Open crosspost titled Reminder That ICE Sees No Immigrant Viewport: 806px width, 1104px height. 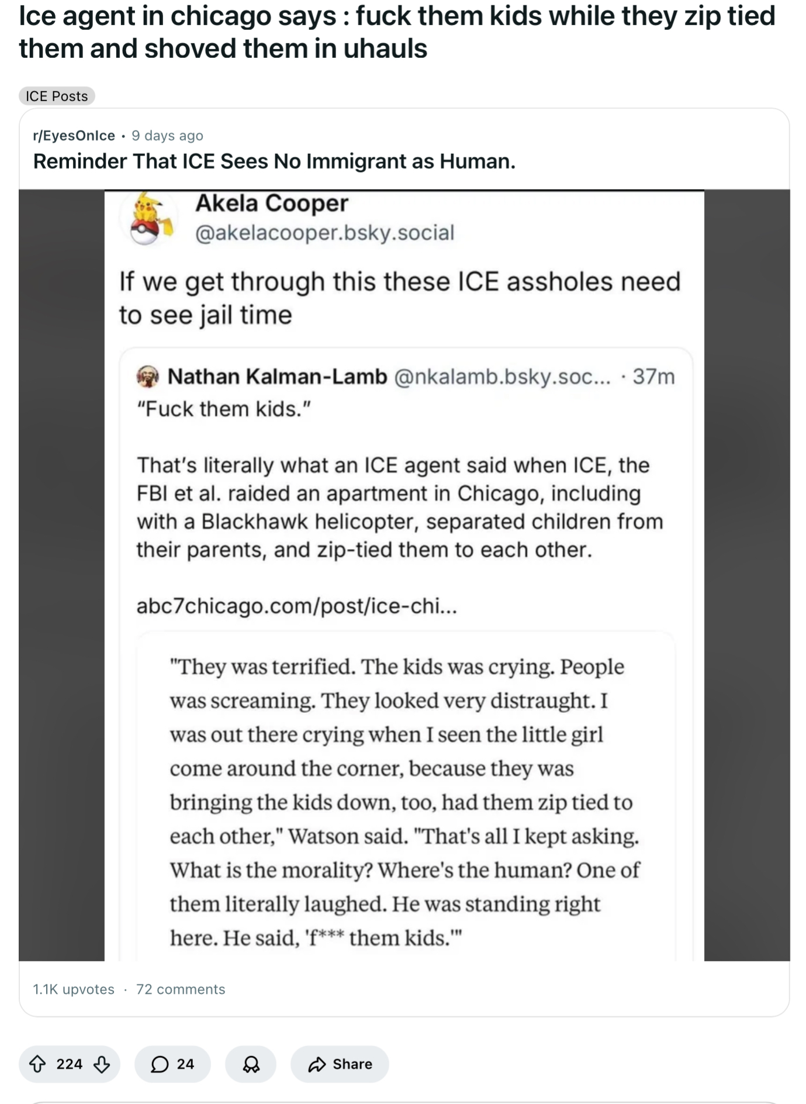[x=274, y=161]
